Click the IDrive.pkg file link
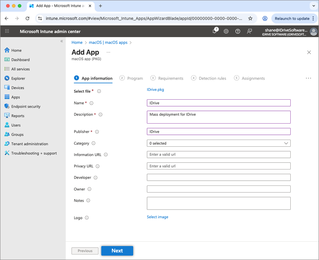Viewport: 319px width, 260px height. point(156,90)
